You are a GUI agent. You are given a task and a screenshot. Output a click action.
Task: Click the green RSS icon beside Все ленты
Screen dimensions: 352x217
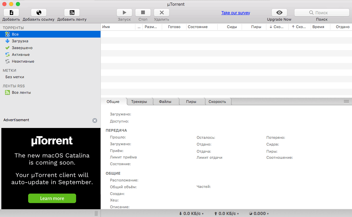coord(7,92)
